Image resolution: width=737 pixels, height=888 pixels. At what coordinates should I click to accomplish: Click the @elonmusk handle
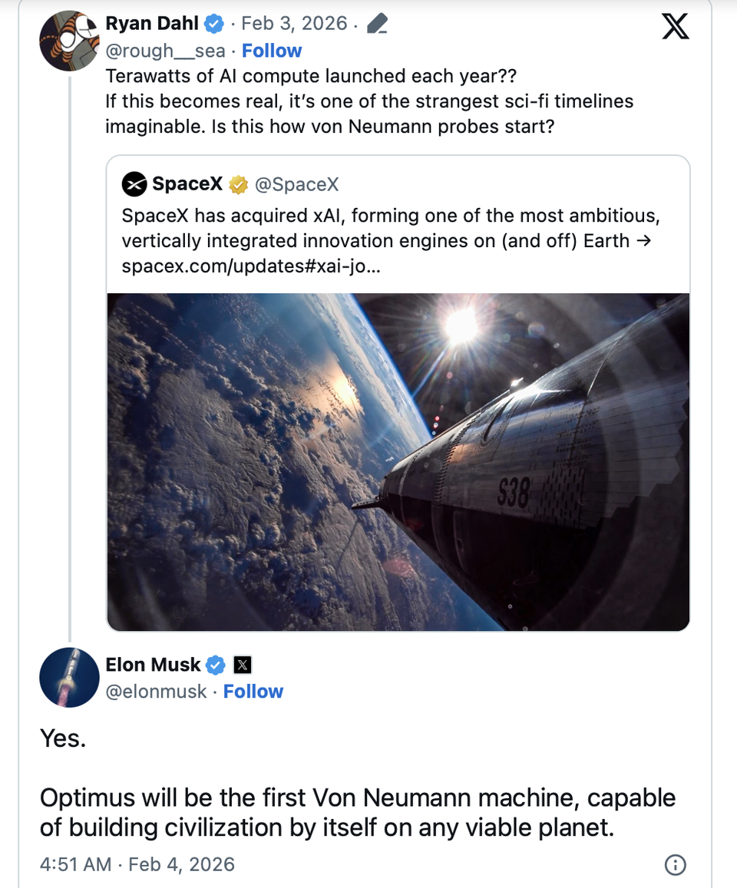click(156, 692)
